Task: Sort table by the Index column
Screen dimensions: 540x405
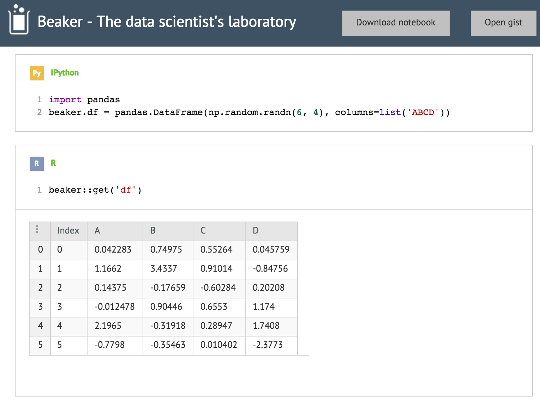Action: (x=68, y=231)
